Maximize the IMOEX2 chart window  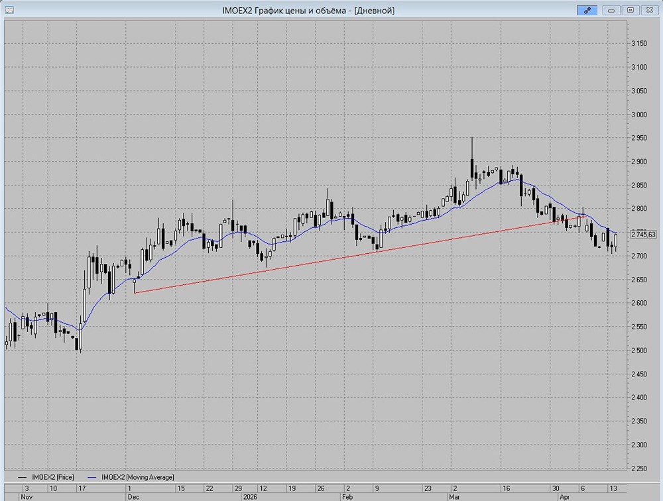pos(630,10)
